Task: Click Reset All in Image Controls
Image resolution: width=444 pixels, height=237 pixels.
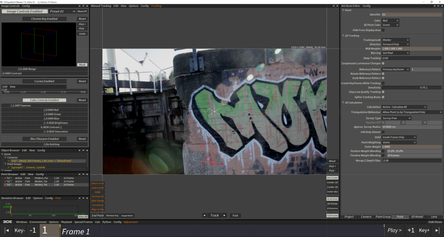Action: 82,11
